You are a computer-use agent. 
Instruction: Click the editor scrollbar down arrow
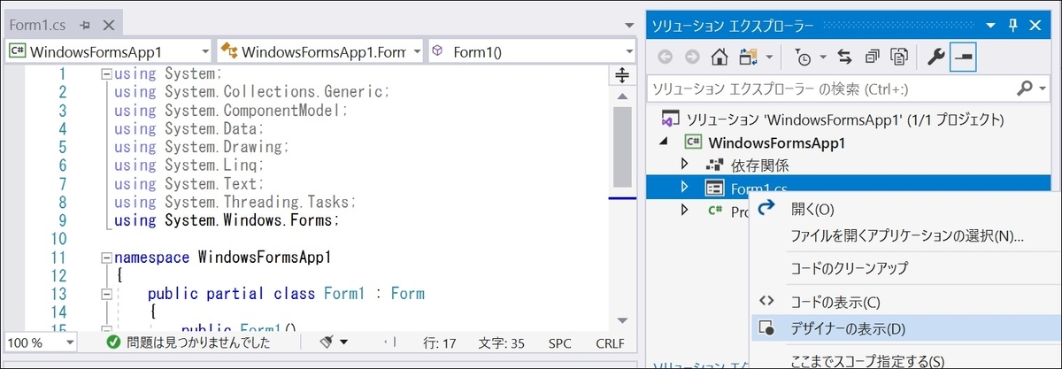coord(623,320)
